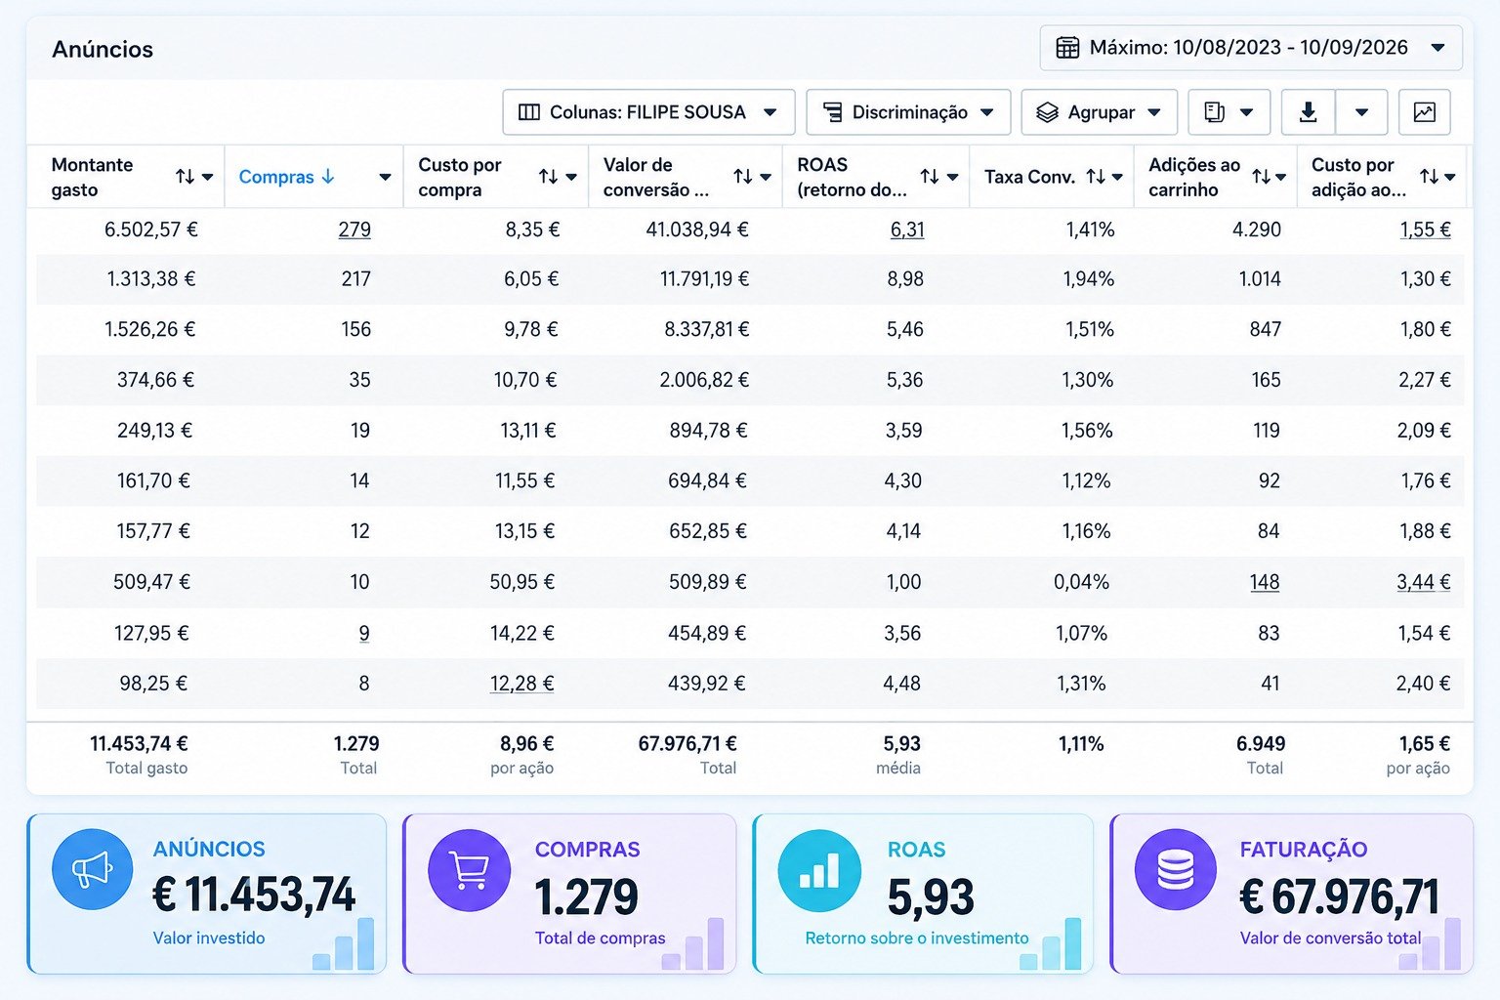Sort by Montante gasto arrows icon
The height and width of the screenshot is (1000, 1500).
[185, 177]
